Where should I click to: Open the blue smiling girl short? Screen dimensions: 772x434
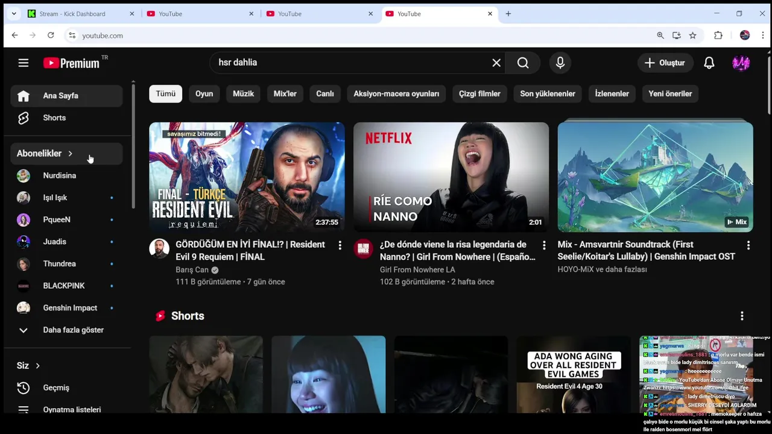coord(328,374)
